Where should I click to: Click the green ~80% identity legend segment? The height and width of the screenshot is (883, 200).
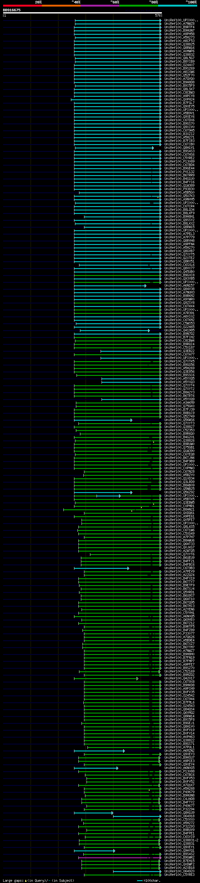pyautogui.click(x=139, y=6)
